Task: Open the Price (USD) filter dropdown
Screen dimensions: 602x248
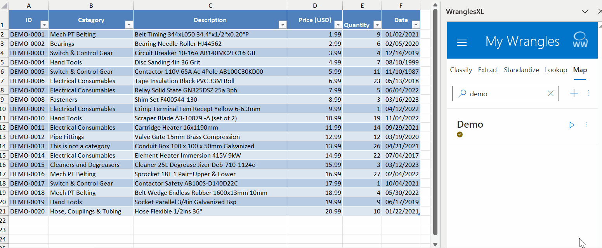Action: [338, 25]
